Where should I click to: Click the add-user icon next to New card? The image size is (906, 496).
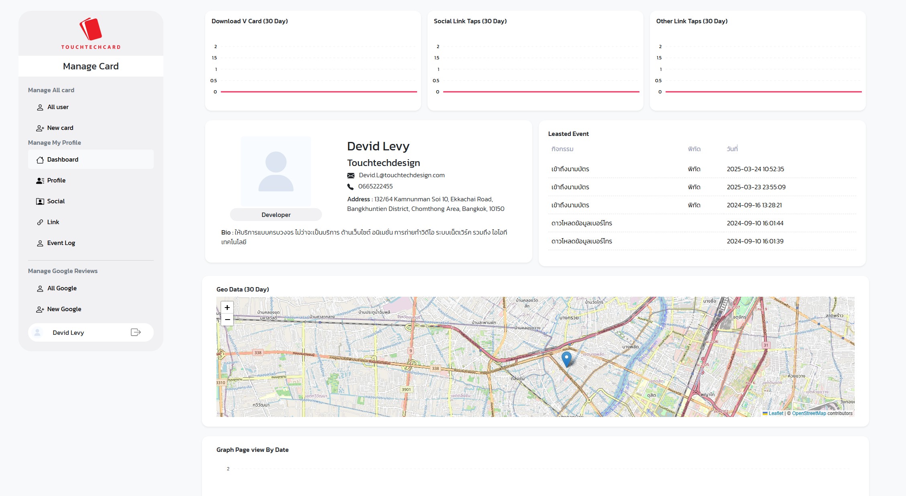tap(40, 128)
